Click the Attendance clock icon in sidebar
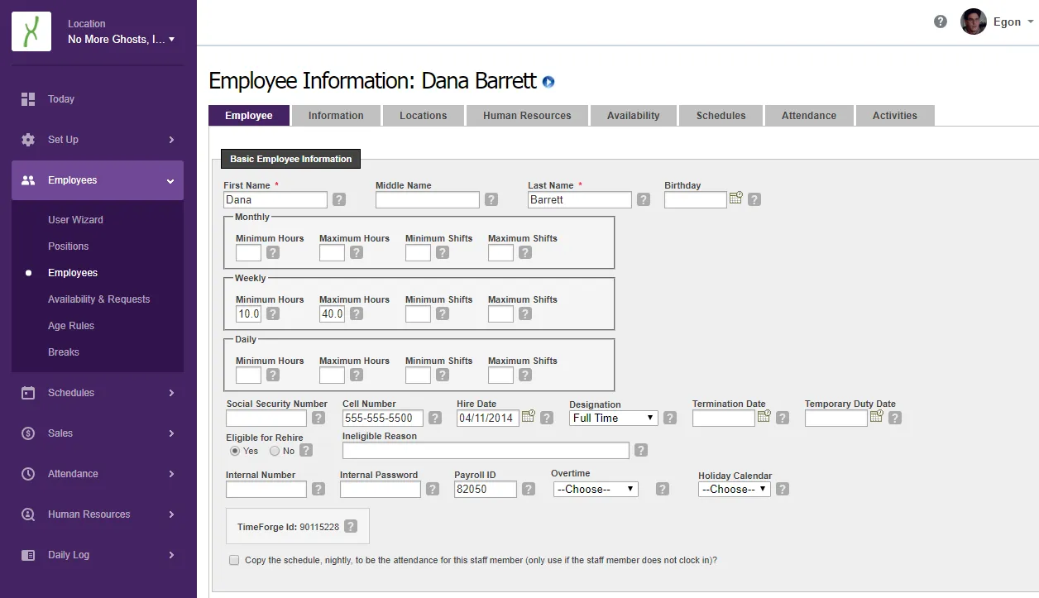The height and width of the screenshot is (598, 1039). pos(28,474)
